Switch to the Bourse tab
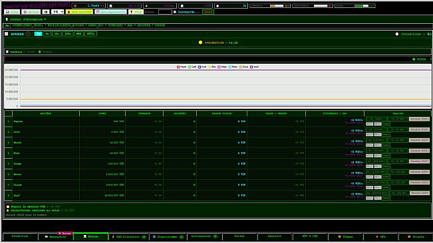Screen dimensions: 433x243 [x=91, y=236]
